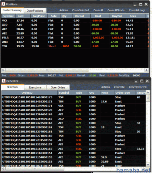Screen dimensions: 152x173
Task: Select order ending in 0800173
Action: [x=74, y=97]
